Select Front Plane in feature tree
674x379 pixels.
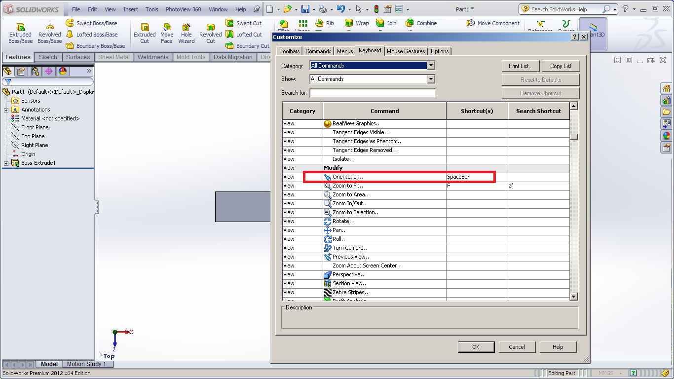click(x=35, y=127)
